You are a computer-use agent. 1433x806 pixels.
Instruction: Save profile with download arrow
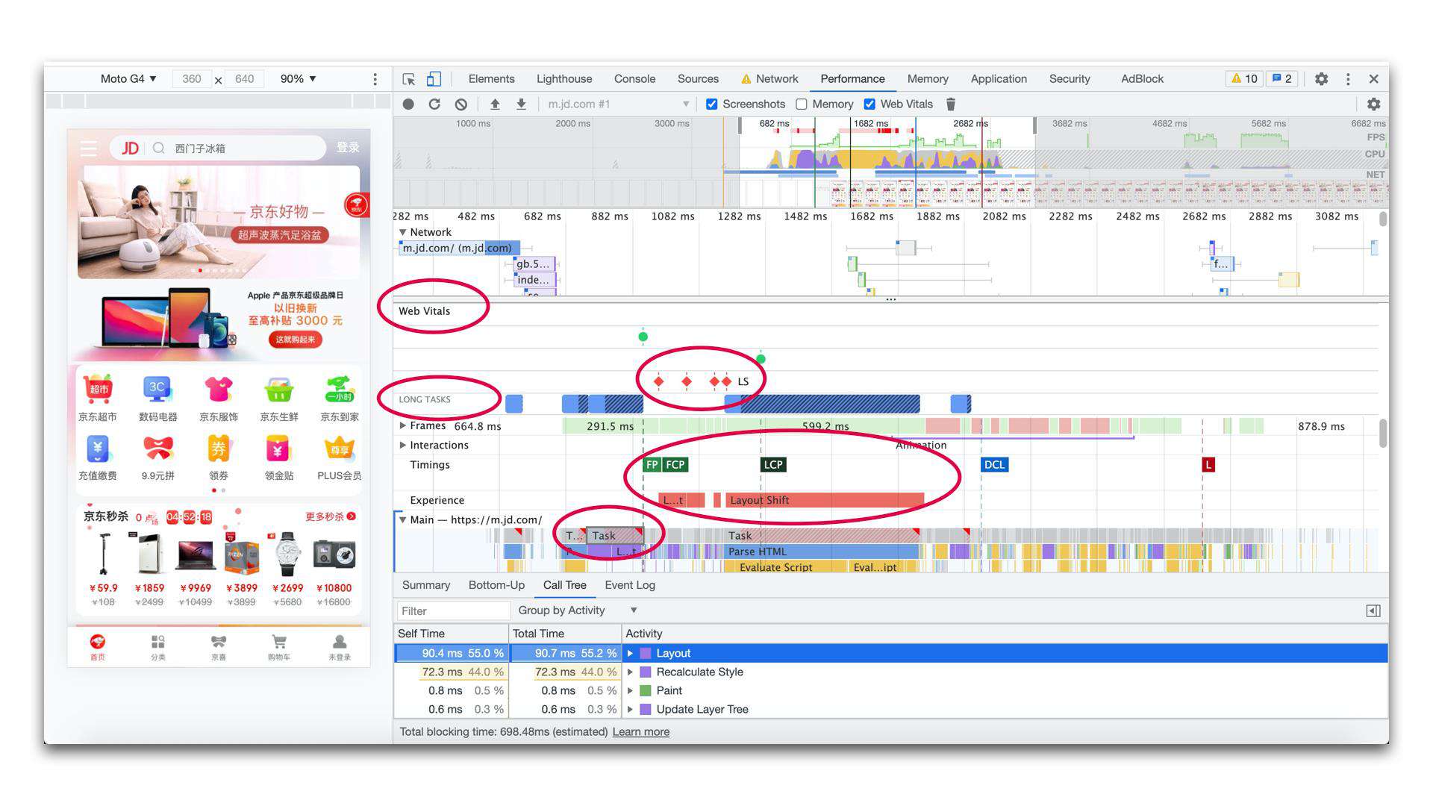pos(521,104)
